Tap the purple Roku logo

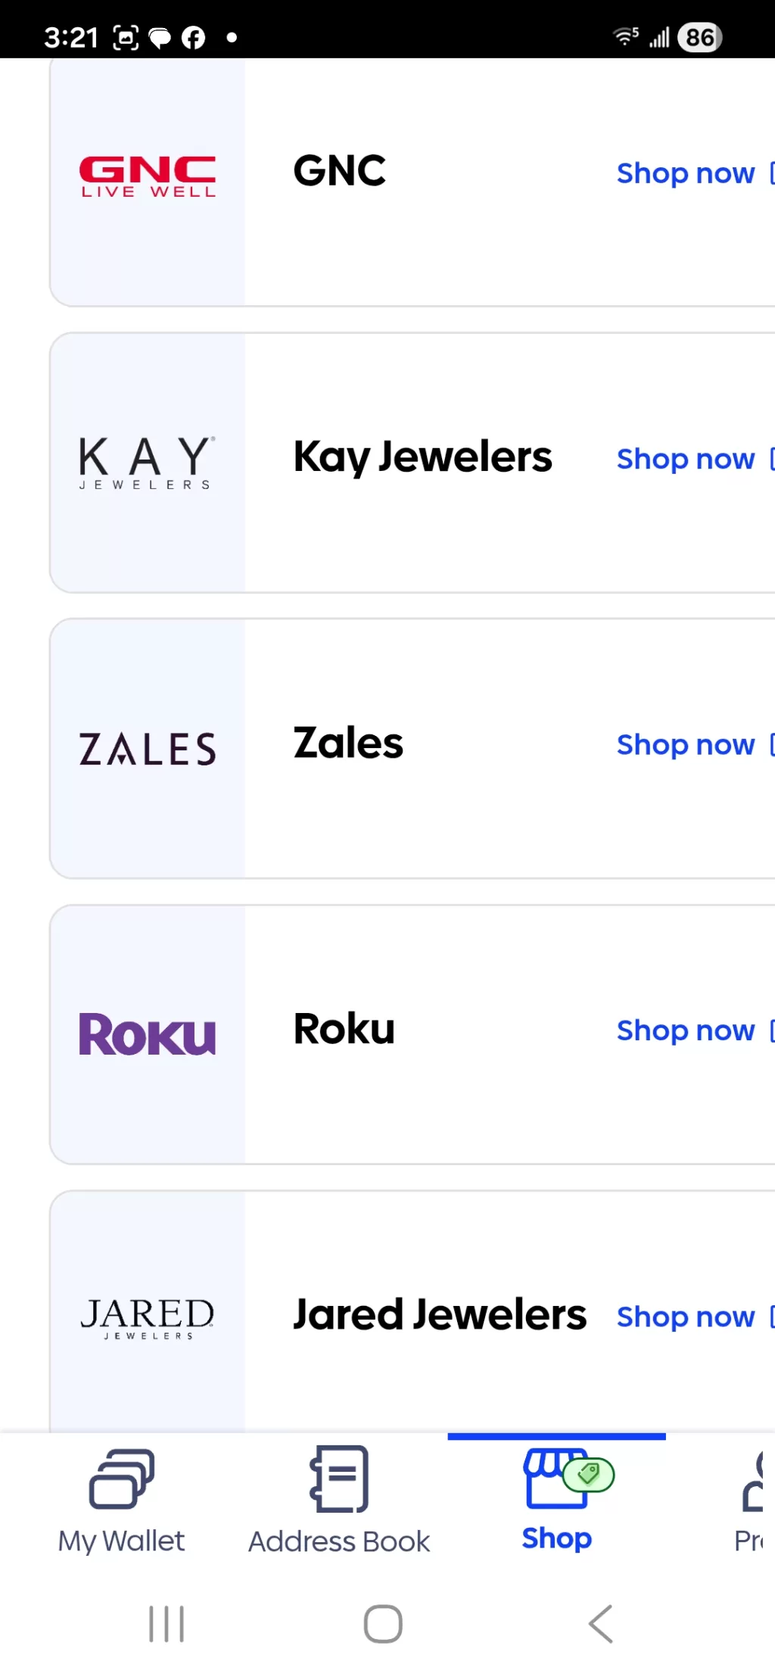tap(148, 1034)
